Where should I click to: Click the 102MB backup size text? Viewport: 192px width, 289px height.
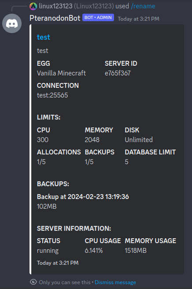coord(47,206)
